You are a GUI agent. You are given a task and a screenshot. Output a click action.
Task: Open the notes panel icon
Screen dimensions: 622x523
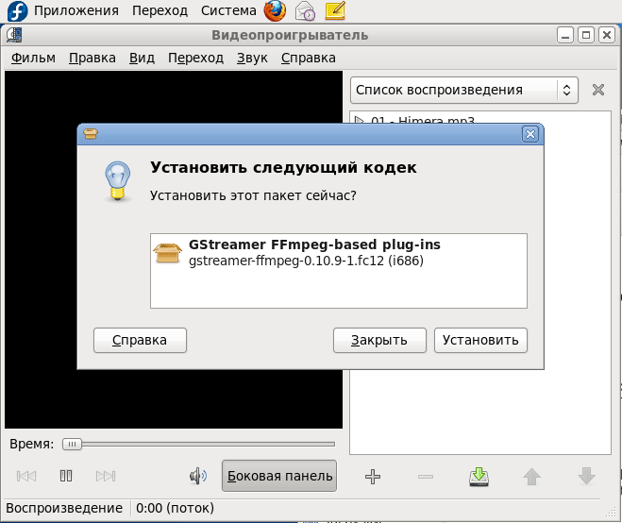click(335, 10)
